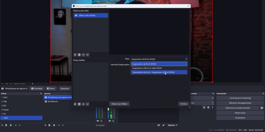265x132 pixels.
Task: Toggle visibility of Effets Audio NVIDIA filter
Action: pos(76,15)
